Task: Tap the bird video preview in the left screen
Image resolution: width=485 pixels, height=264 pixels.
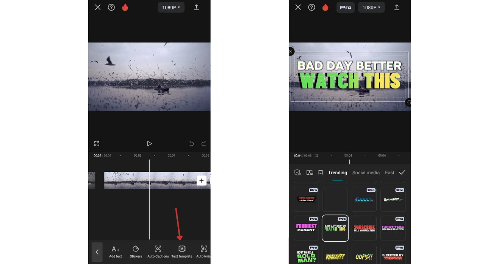Action: (x=149, y=77)
